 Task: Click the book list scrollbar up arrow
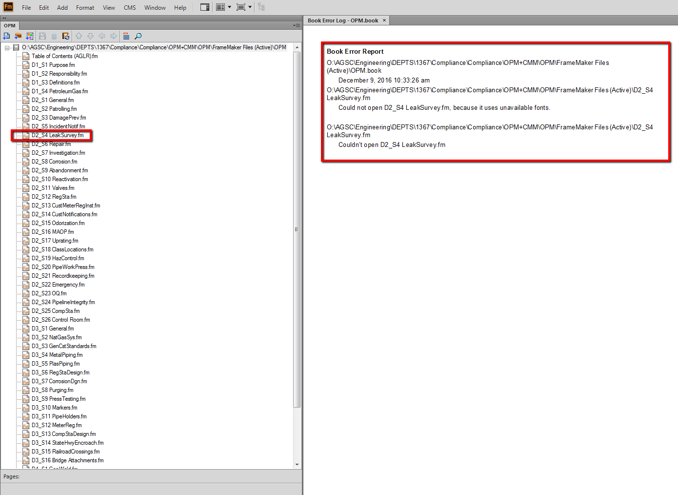coord(297,47)
